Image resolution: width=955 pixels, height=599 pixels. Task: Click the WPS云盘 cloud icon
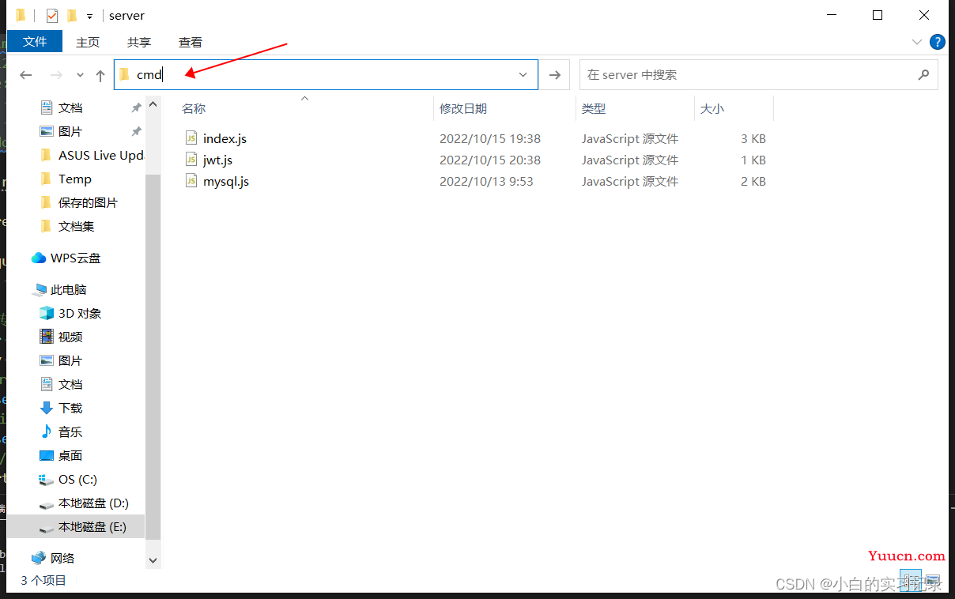point(38,258)
